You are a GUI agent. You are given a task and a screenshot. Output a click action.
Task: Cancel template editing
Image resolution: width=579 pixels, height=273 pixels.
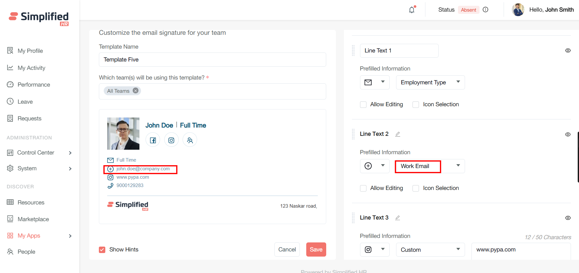[x=287, y=249]
